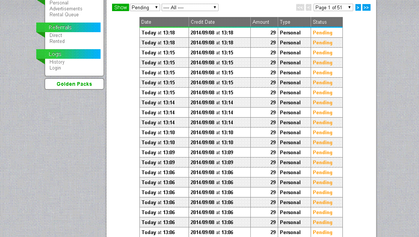Open Personal link in sidebar
419x237 pixels.
(59, 3)
